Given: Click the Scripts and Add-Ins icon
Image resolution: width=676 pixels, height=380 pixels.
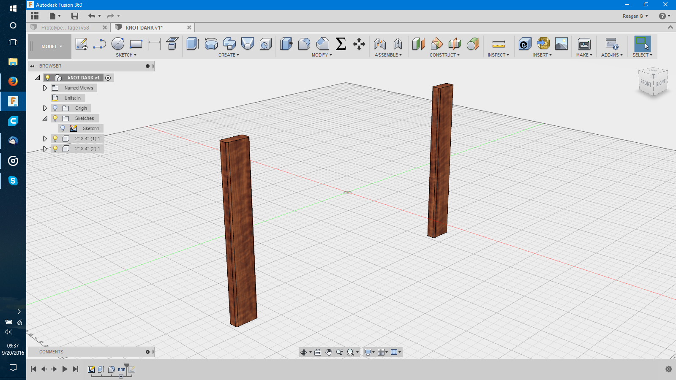Looking at the screenshot, I should coord(612,44).
